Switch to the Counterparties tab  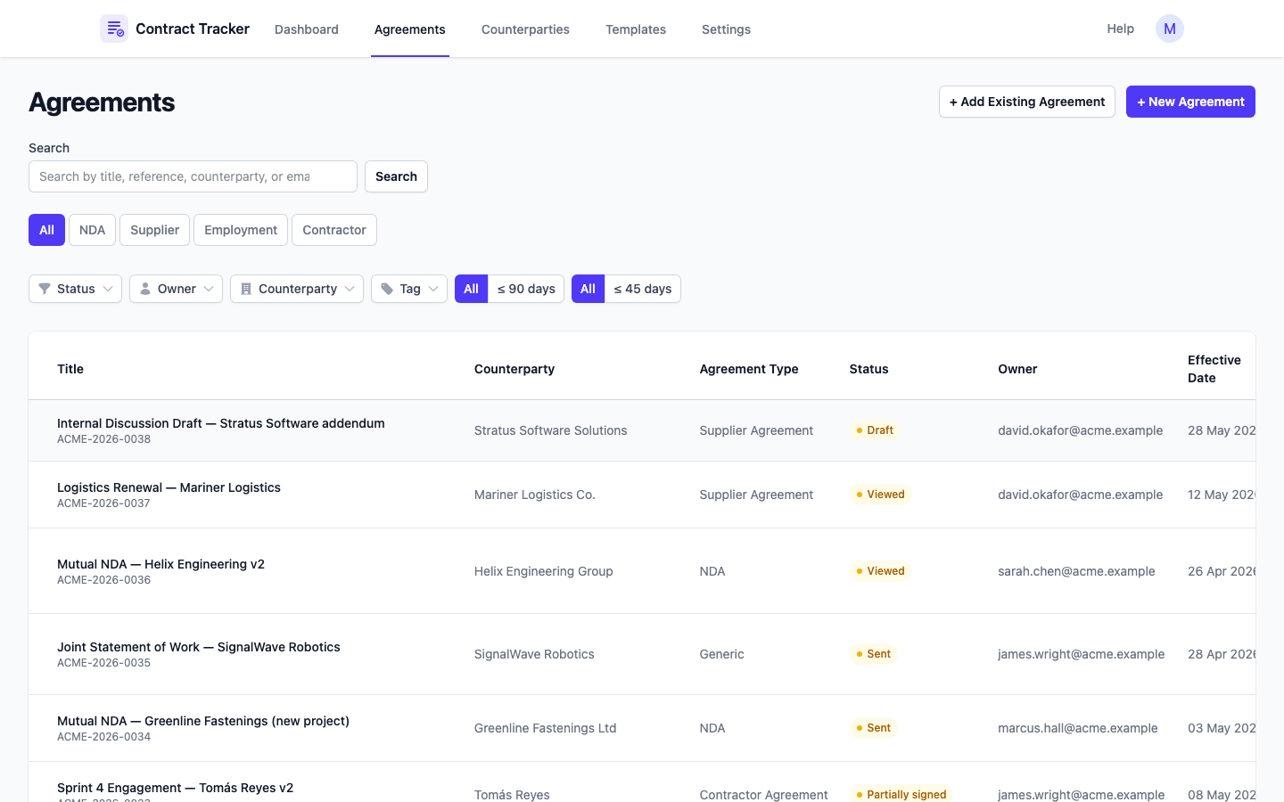(x=525, y=29)
